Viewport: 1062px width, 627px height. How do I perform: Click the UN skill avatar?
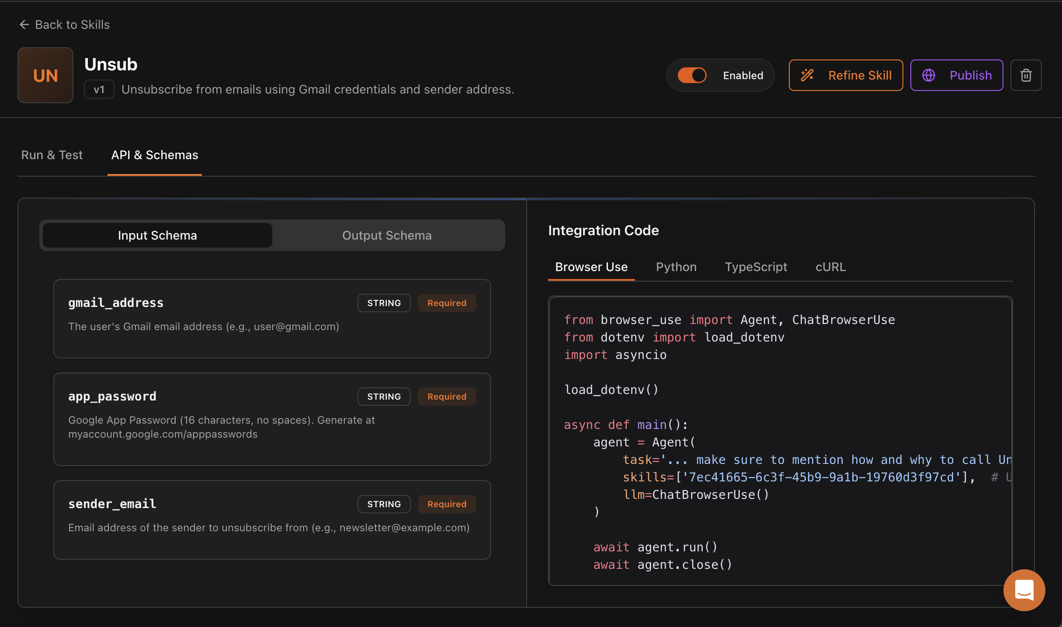(45, 75)
